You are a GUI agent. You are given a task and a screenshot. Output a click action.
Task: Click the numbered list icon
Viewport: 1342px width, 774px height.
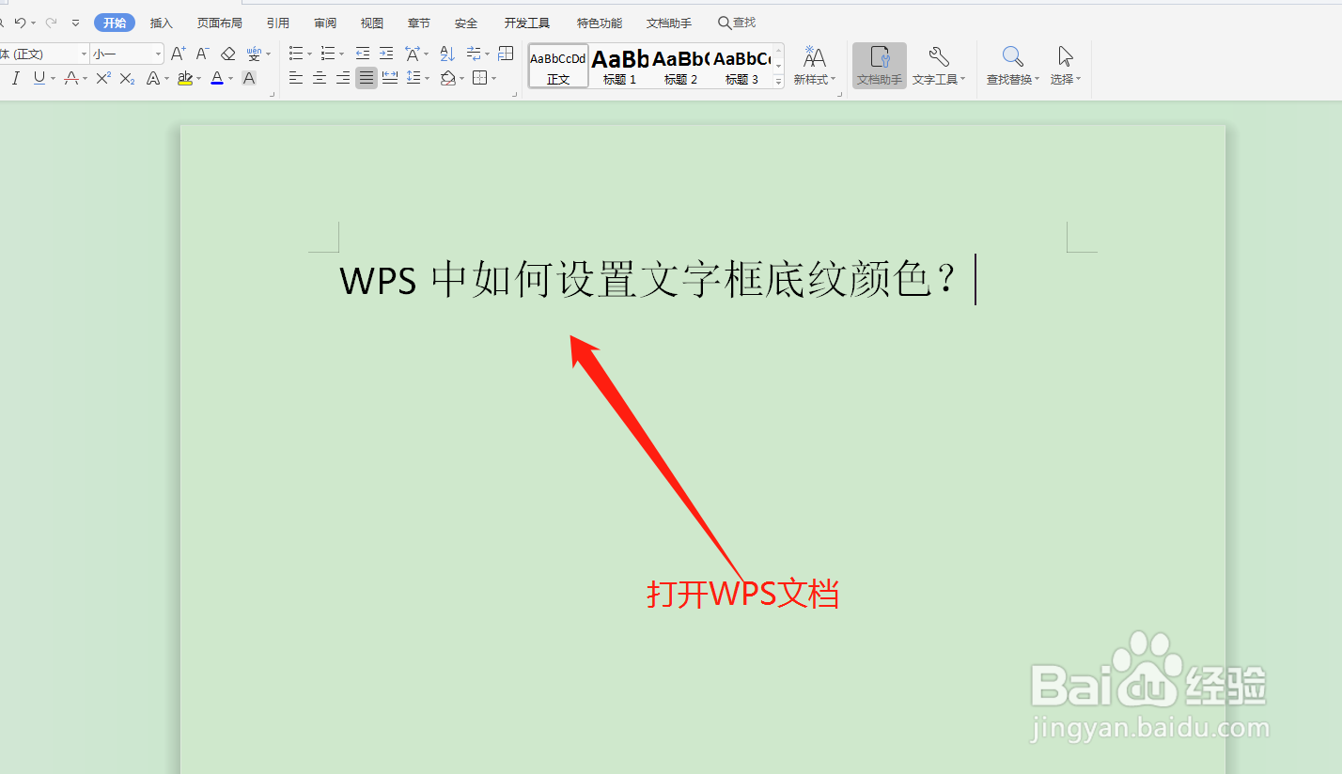(x=327, y=54)
